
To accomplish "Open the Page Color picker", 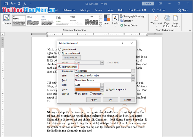I will pyautogui.click(x=167, y=21).
